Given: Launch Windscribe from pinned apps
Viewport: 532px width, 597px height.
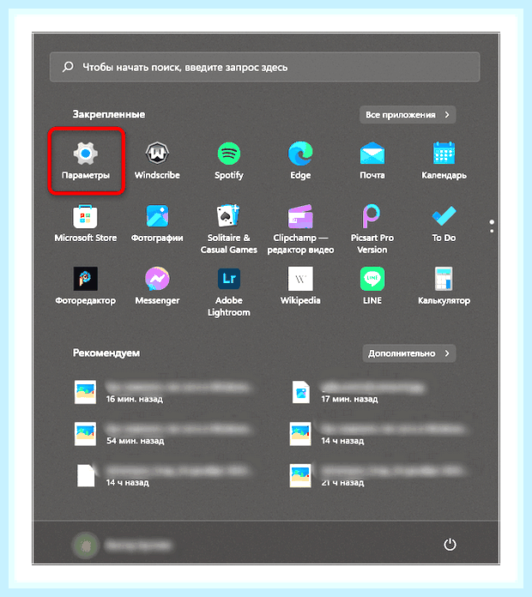Looking at the screenshot, I should (x=157, y=160).
